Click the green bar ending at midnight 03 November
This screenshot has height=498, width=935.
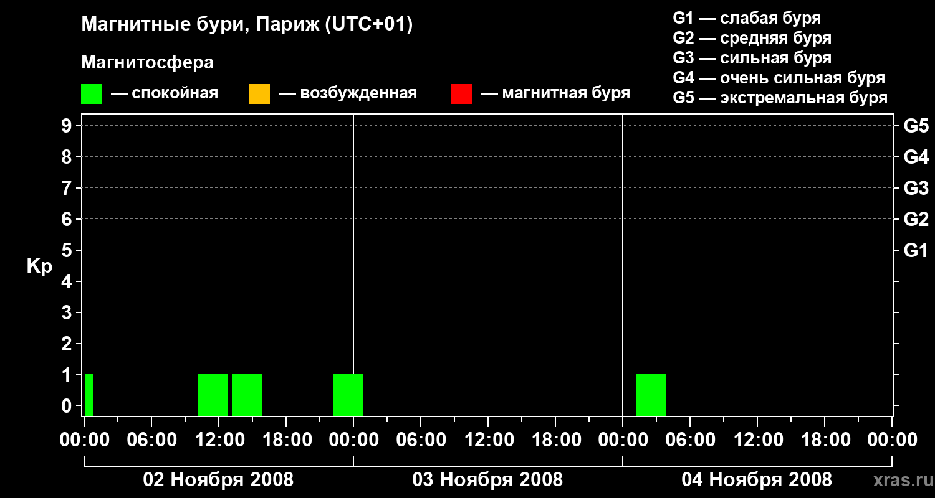(348, 395)
